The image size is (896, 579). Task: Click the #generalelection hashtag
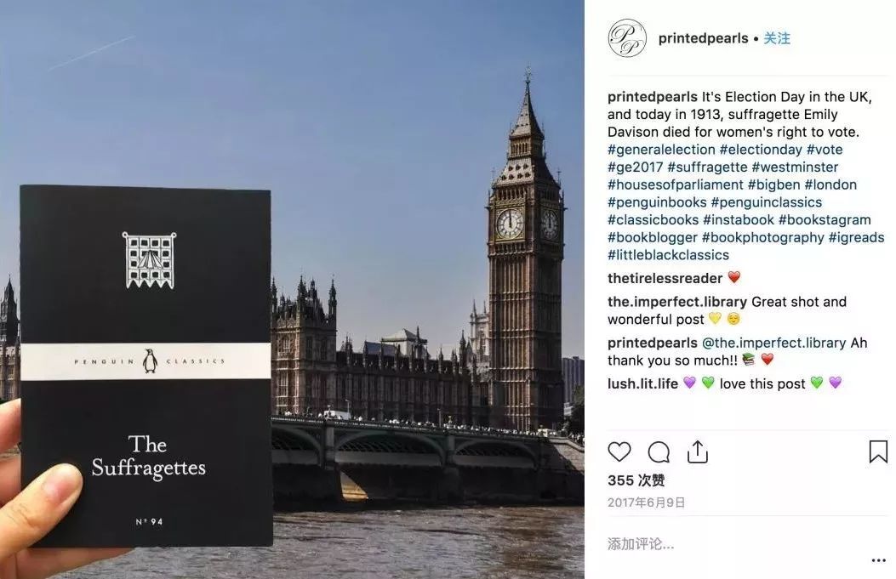tap(661, 150)
